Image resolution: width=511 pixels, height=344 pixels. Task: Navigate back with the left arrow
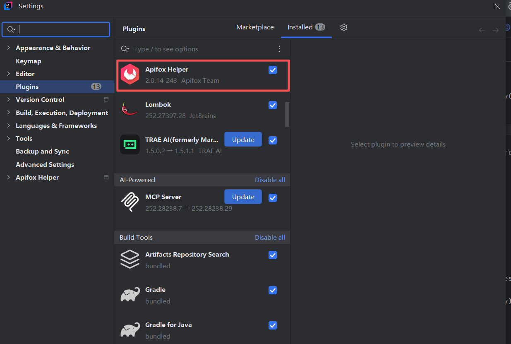click(x=482, y=30)
